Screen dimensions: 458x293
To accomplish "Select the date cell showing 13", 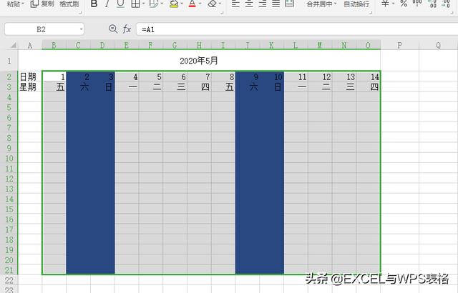I will click(344, 76).
